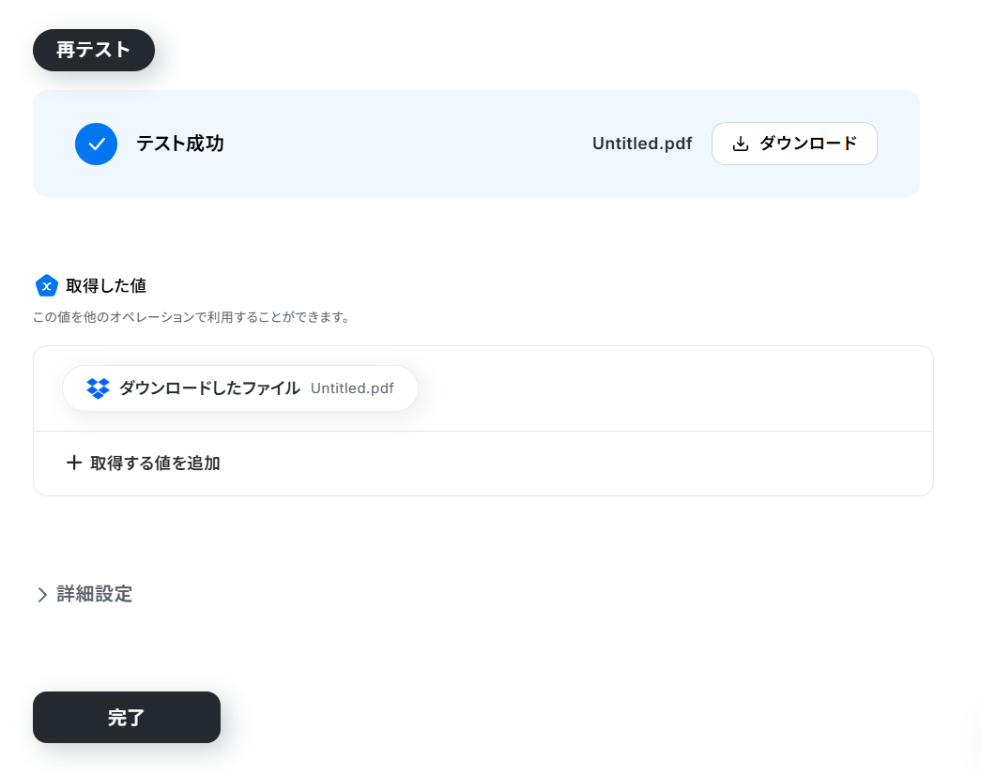Viewport: 981px width, 775px height.
Task: Click the 取得した値 heading
Action: [x=106, y=286]
